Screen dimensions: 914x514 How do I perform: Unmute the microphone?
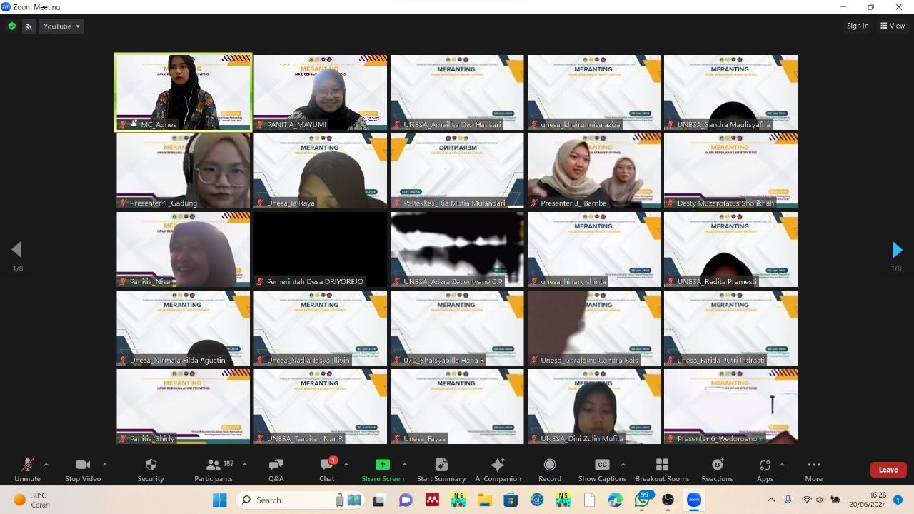click(27, 470)
